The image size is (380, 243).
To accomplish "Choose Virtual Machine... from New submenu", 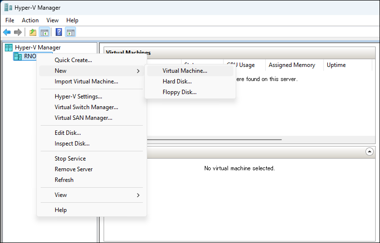I will tap(190, 71).
